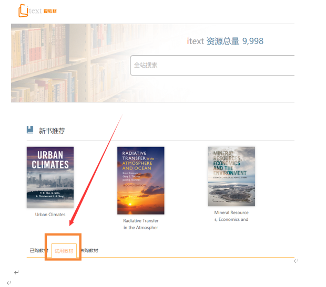Open the Radiative Transfer book cover
This screenshot has width=326, height=287.
141,180
